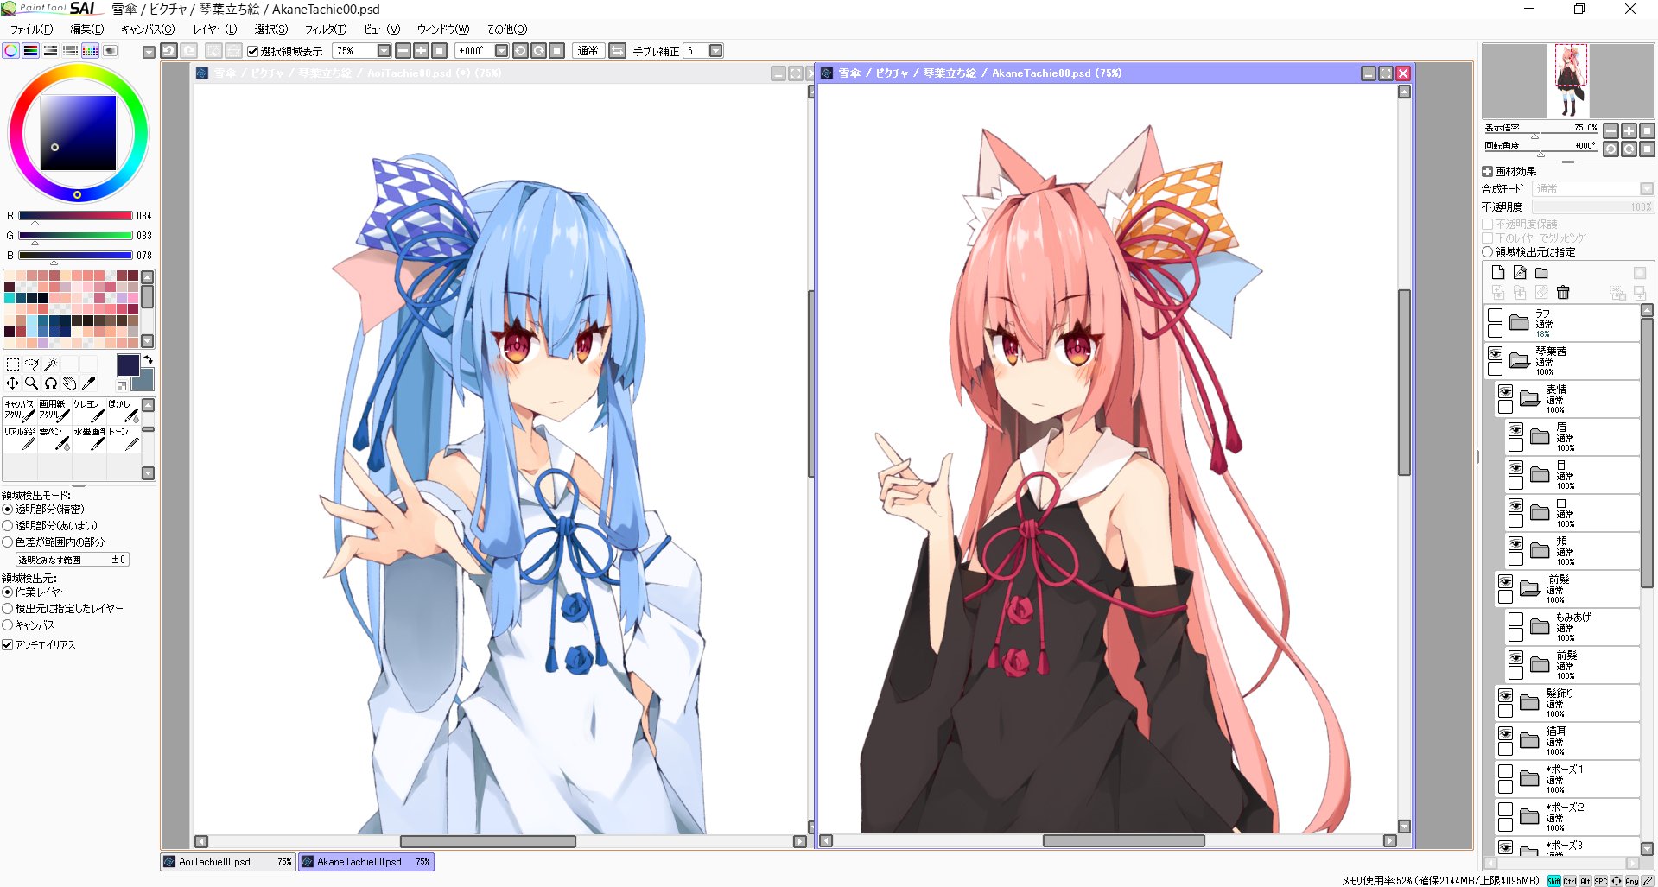Swap foreground and background colors
The width and height of the screenshot is (1658, 887).
148,360
